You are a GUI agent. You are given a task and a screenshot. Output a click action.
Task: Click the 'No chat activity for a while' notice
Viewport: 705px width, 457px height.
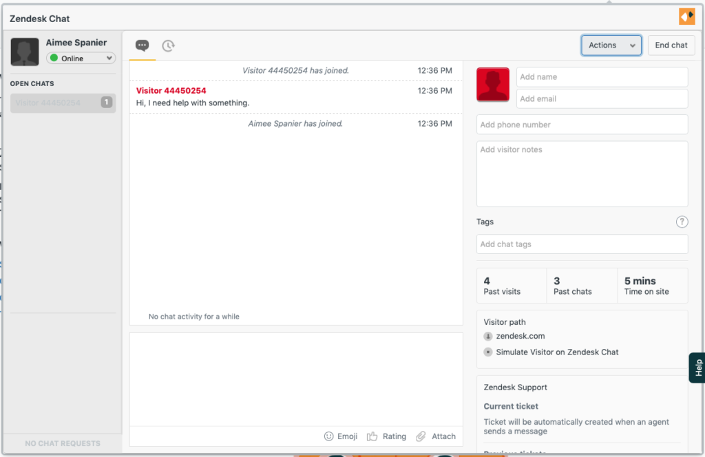point(193,317)
